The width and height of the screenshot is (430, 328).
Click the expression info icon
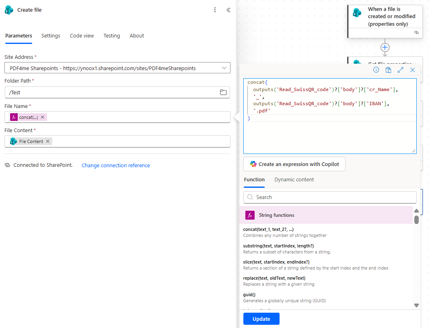pyautogui.click(x=376, y=70)
